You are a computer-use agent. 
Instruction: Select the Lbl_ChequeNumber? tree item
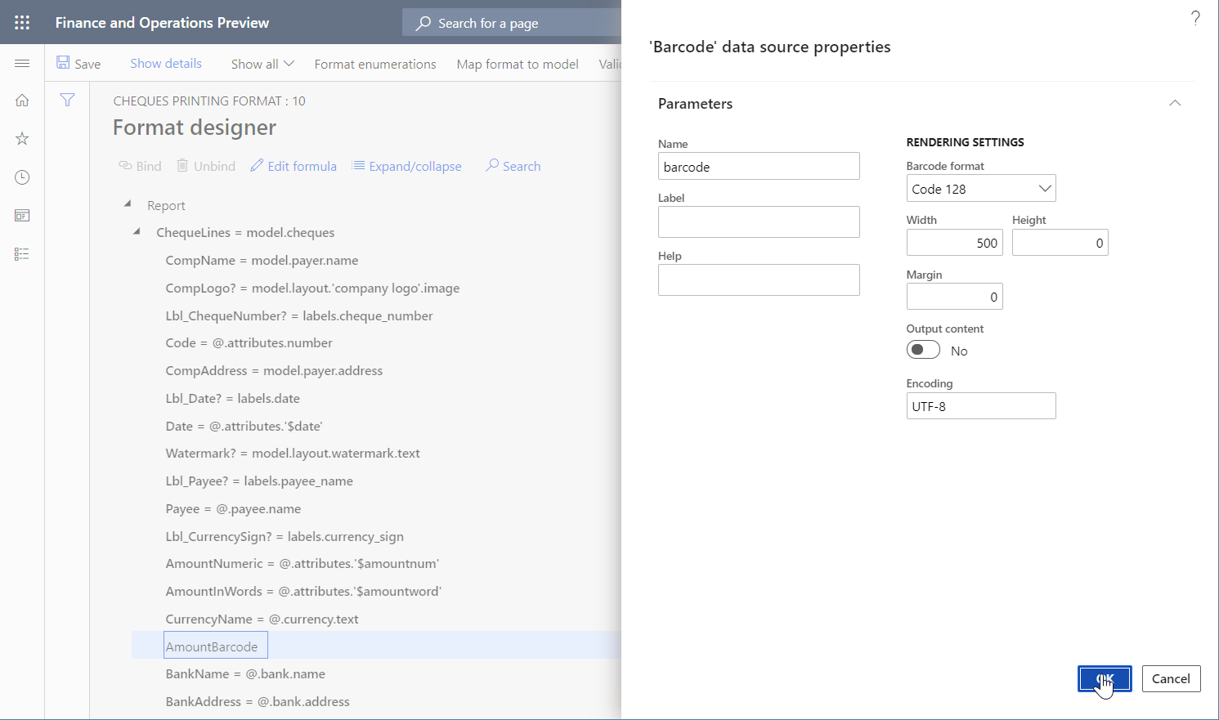tap(299, 315)
